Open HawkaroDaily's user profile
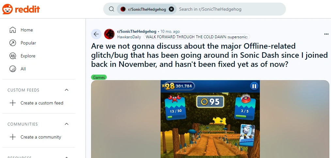This screenshot has height=158, width=331. [129, 37]
